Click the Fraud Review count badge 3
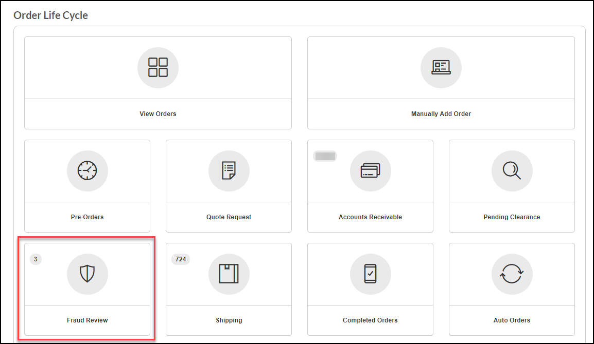Screen dimensions: 594x344 [x=36, y=259]
